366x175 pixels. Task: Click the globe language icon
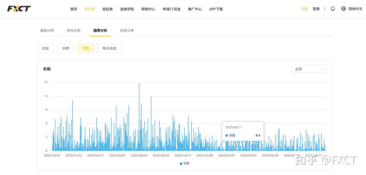click(343, 9)
